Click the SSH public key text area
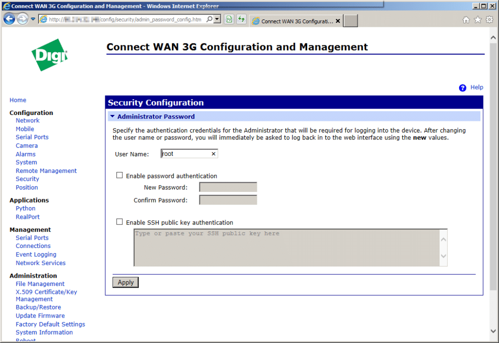 [x=287, y=248]
